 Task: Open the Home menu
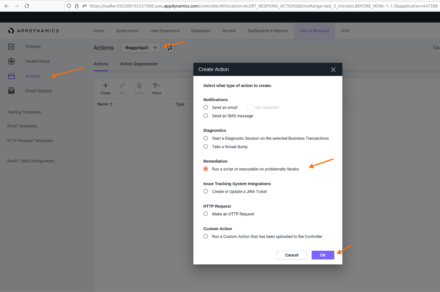pyautogui.click(x=99, y=31)
